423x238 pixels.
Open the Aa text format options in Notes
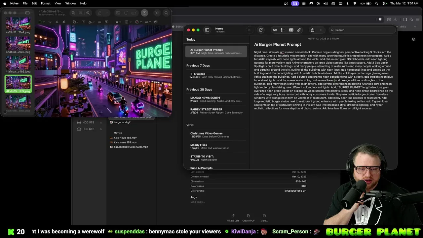pyautogui.click(x=275, y=30)
